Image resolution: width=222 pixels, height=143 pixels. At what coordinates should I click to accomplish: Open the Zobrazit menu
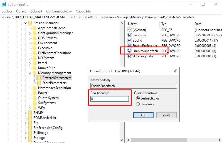pos(36,11)
